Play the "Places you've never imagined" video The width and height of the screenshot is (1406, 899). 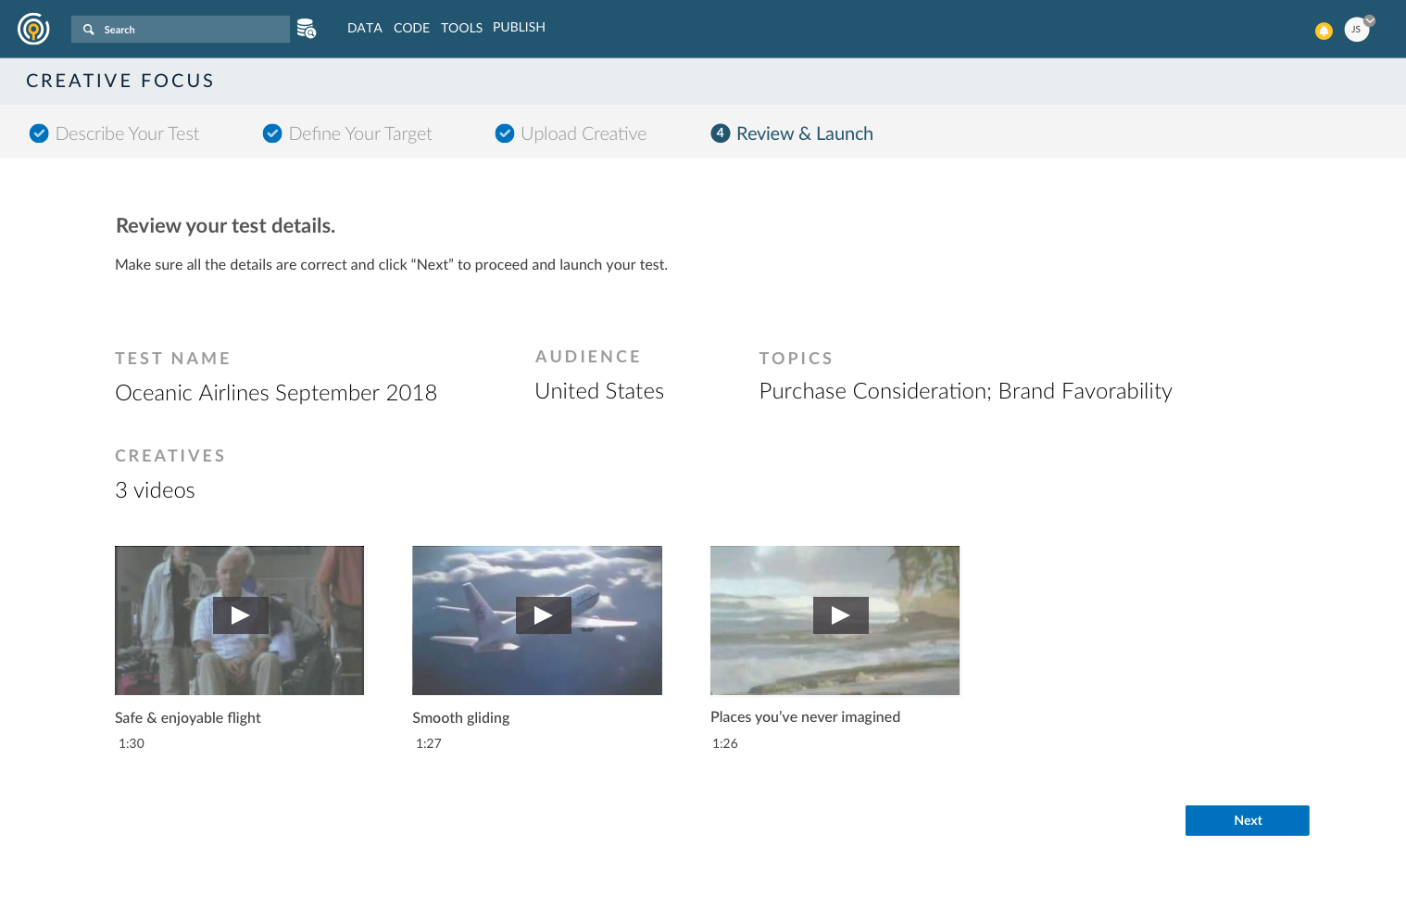coord(840,614)
